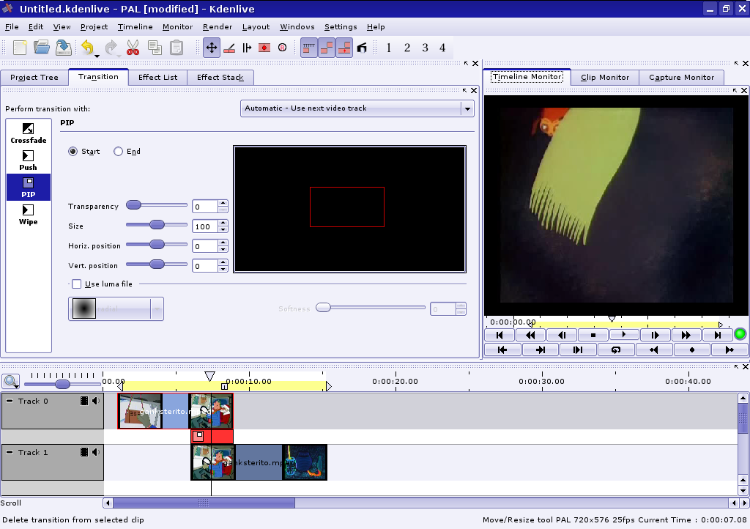The image size is (750, 529).
Task: Open the timeline zoom magnifier dropdown
Action: coord(10,382)
